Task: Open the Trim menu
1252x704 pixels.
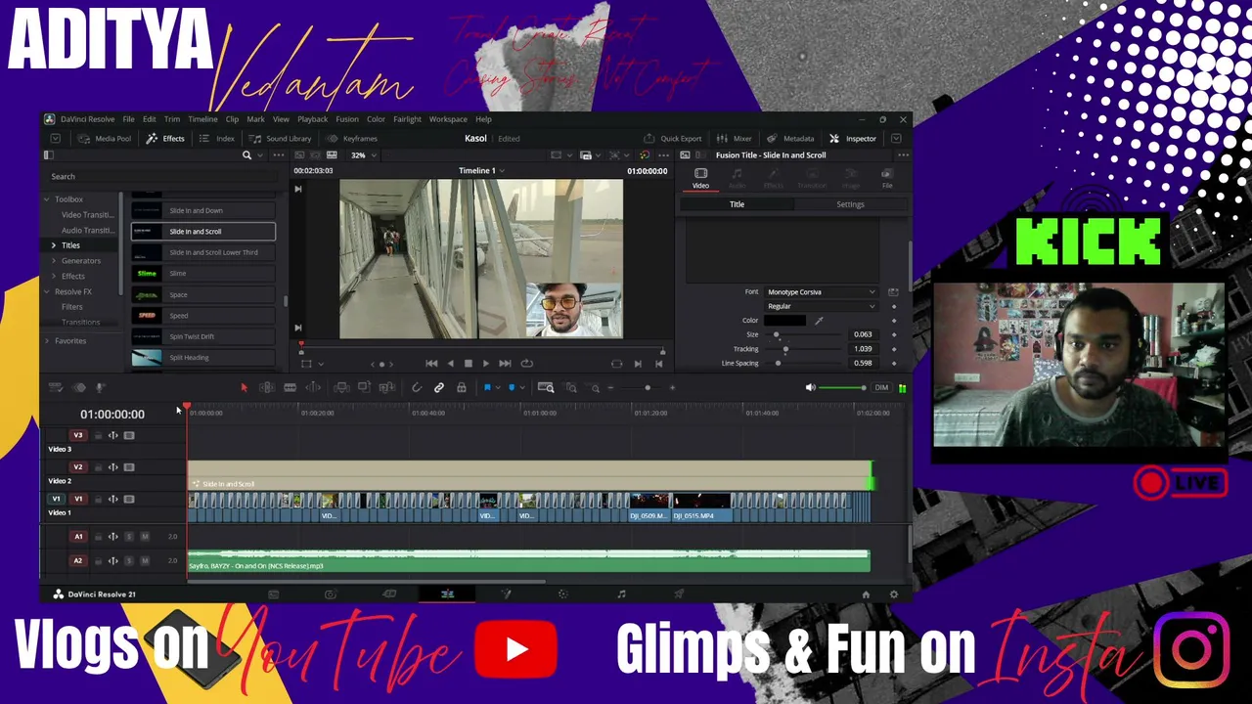Action: (x=172, y=119)
